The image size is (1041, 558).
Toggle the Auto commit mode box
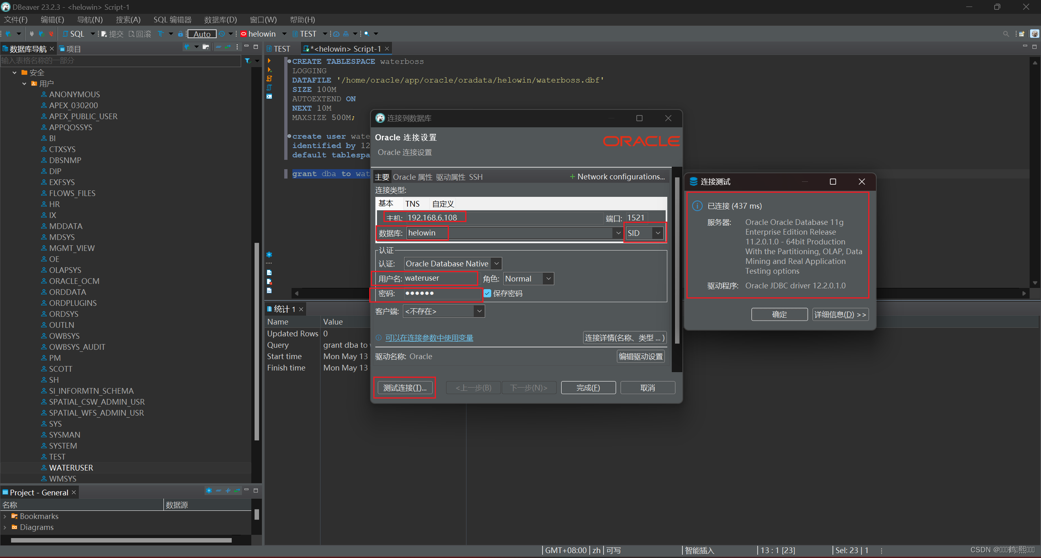tap(202, 34)
